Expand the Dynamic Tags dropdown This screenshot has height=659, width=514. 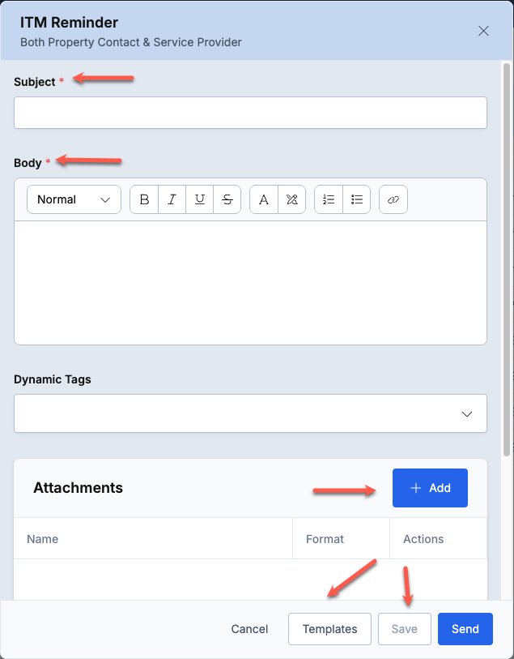[x=250, y=413]
